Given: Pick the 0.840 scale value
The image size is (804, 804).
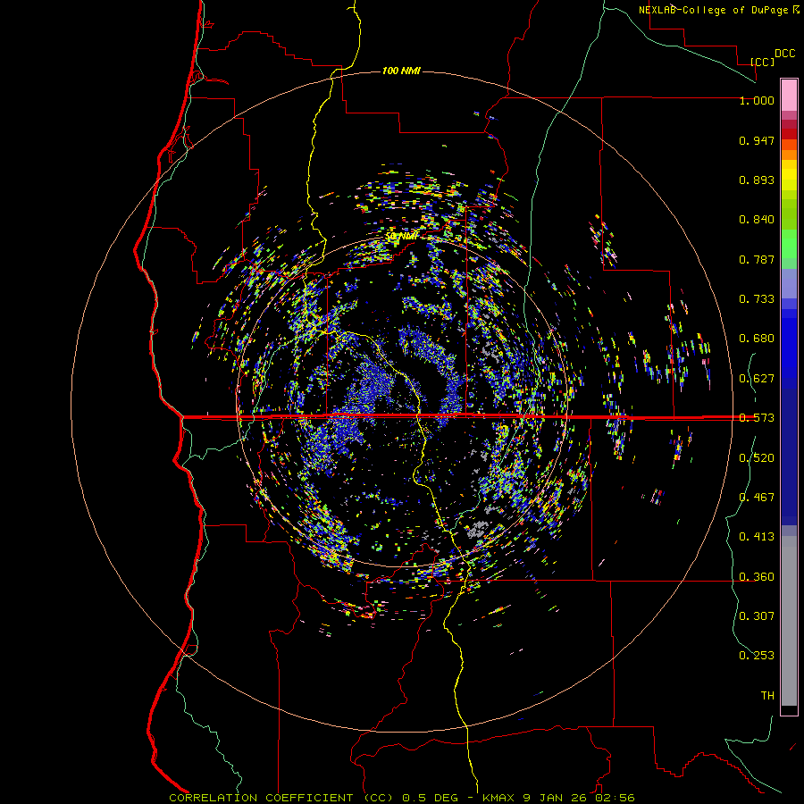Looking at the screenshot, I should (757, 220).
